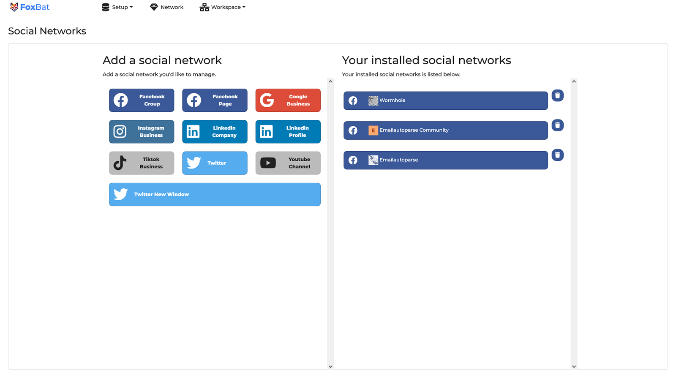Screen dimensions: 676x380
Task: Click the TikTok note logo icon
Action: pyautogui.click(x=120, y=163)
